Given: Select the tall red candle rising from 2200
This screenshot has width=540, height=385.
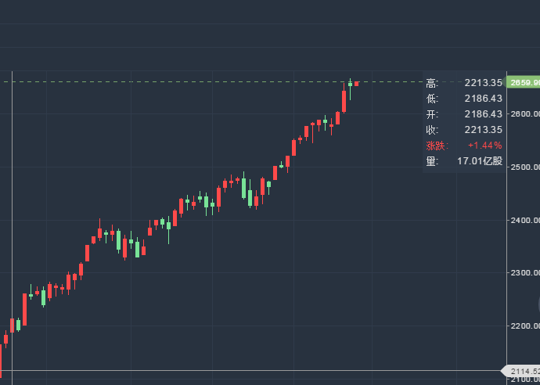Looking at the screenshot, I should point(25,309).
